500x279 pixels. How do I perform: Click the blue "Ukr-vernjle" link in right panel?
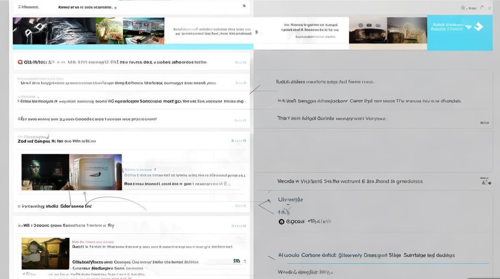[290, 200]
